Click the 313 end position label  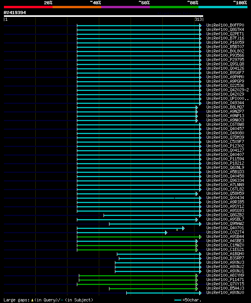coord(198,19)
